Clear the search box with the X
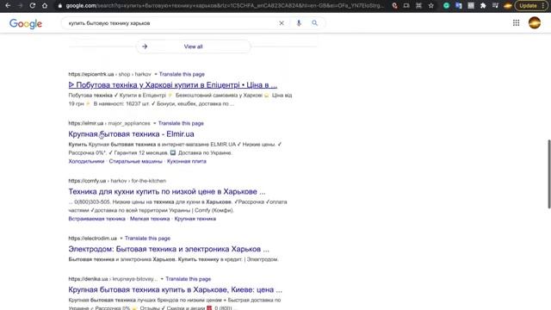The image size is (551, 310). tap(282, 23)
